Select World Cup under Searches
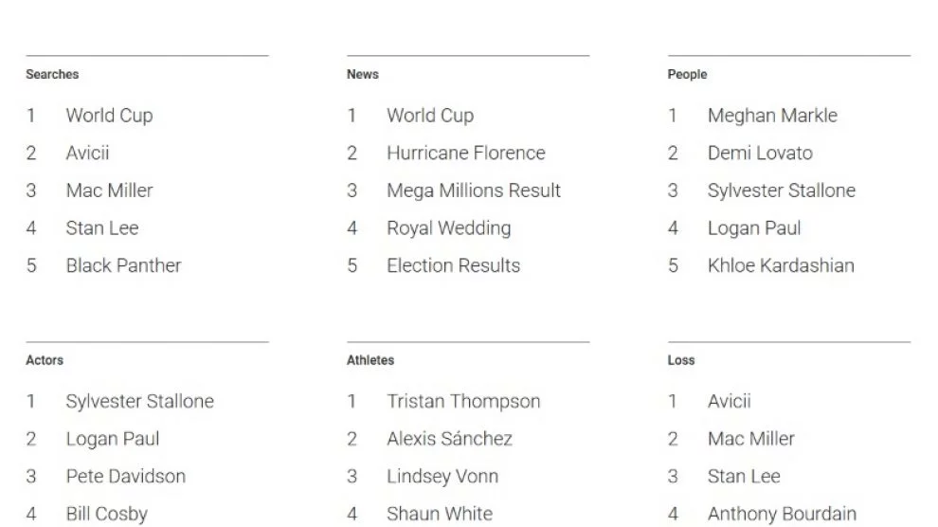 [110, 116]
